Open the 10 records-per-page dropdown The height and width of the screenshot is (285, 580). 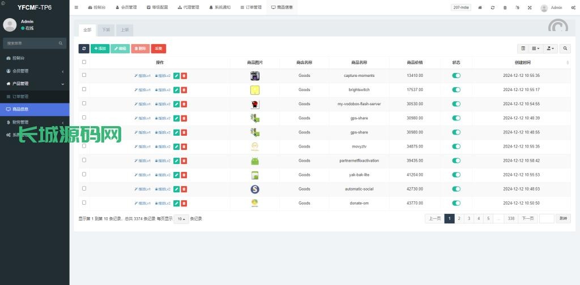tap(181, 219)
